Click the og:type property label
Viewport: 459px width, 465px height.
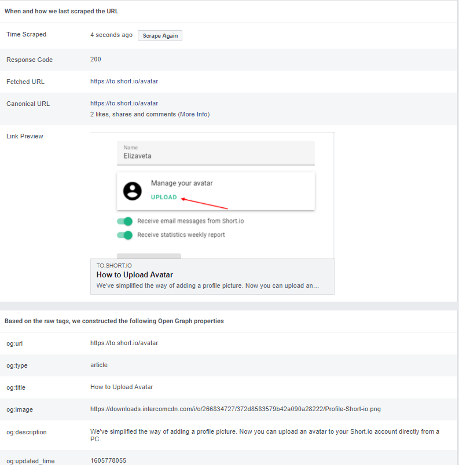17,365
